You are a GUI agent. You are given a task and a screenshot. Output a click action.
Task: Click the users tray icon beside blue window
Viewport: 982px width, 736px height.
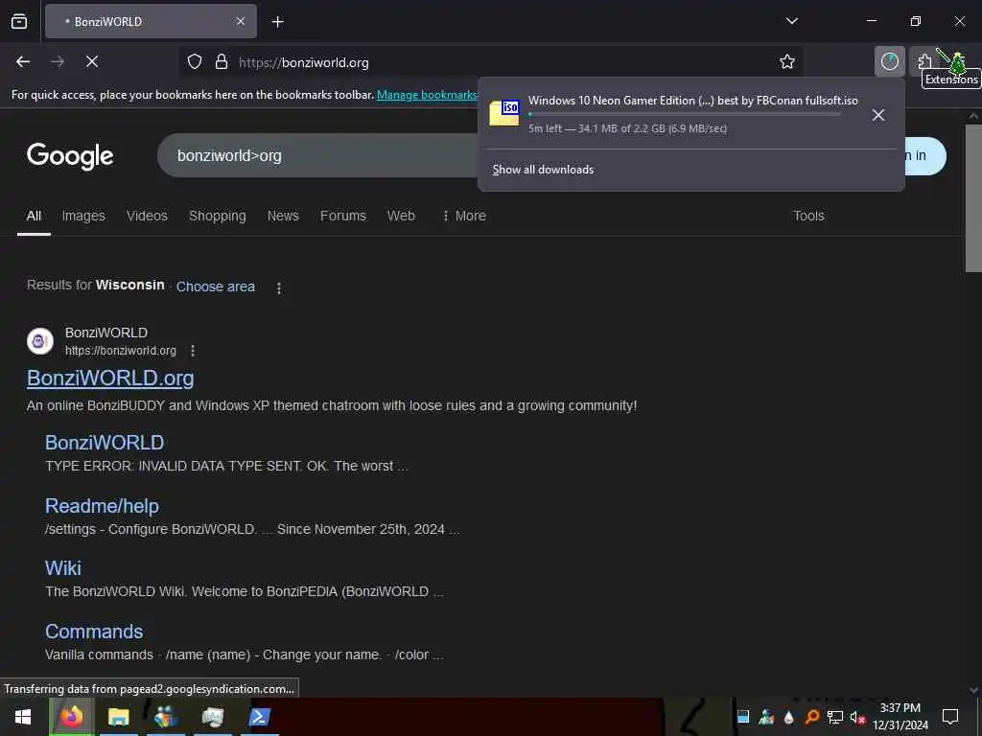click(x=766, y=717)
